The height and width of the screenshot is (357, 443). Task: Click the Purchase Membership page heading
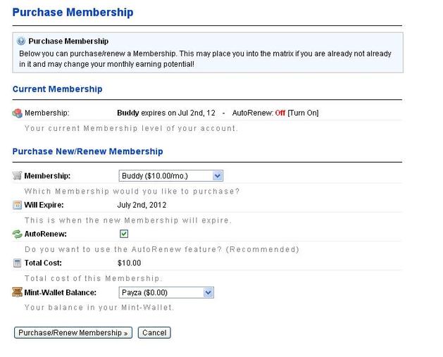coord(73,13)
